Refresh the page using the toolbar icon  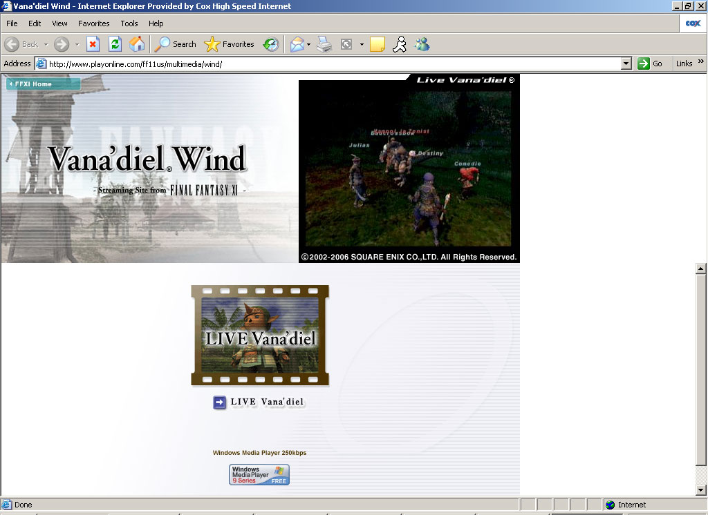(115, 44)
